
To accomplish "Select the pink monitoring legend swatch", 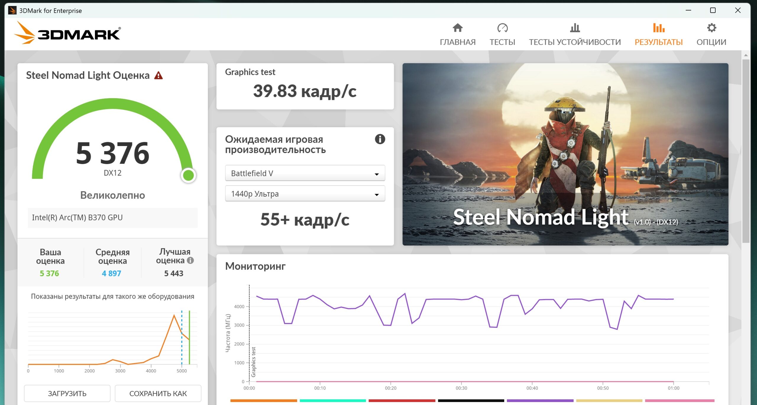I will click(x=680, y=401).
